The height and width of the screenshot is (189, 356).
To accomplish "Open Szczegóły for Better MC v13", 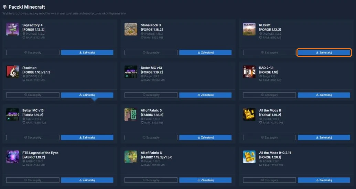I will click(x=151, y=95).
